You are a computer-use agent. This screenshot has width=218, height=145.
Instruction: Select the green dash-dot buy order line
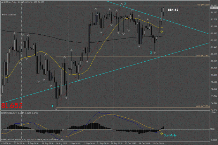point(105,16)
